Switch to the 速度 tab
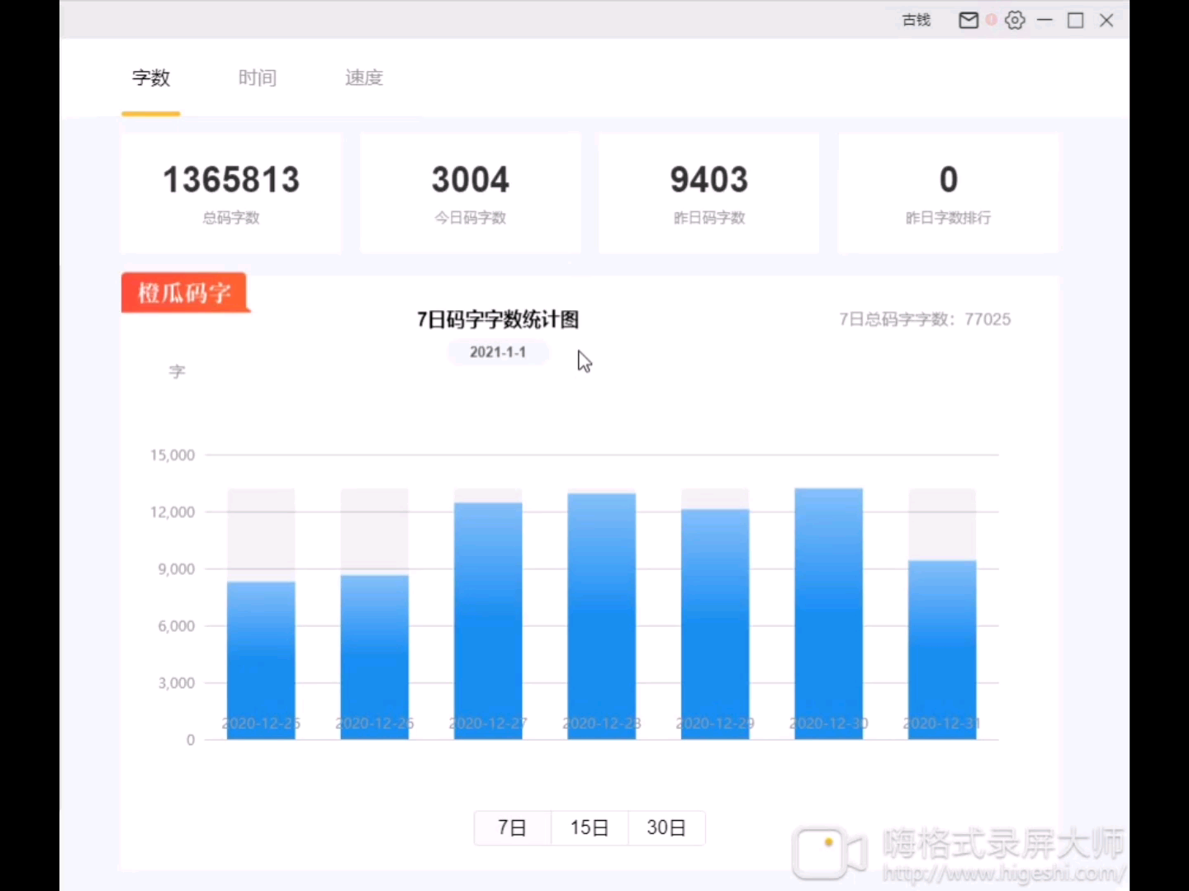This screenshot has height=891, width=1189. tap(364, 78)
